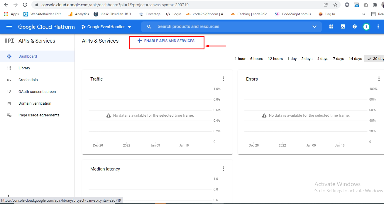Click the Page usage agreements icon
This screenshot has height=204, width=384.
click(x=9, y=115)
